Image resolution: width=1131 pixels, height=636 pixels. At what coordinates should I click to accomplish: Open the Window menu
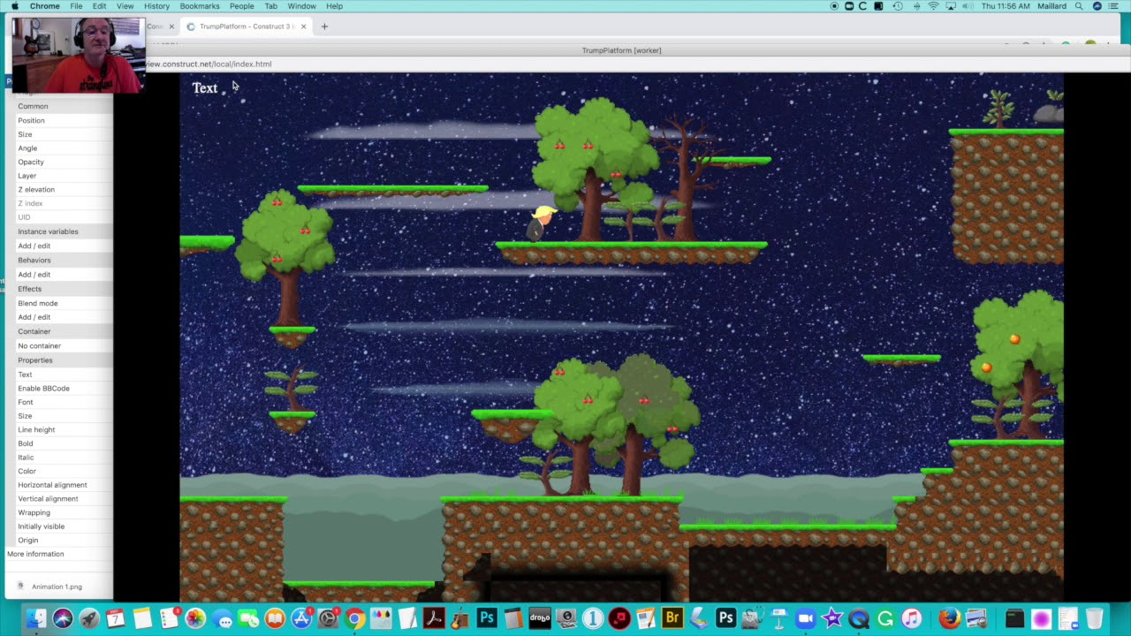[302, 6]
